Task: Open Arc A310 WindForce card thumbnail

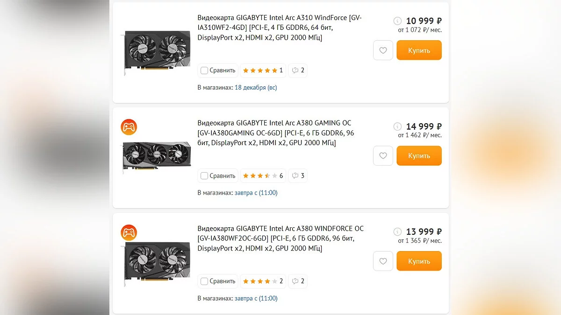Action: [x=157, y=51]
